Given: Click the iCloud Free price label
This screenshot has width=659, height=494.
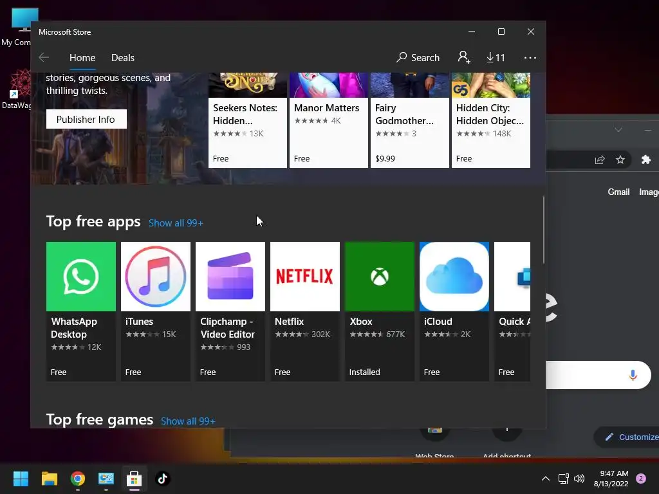Looking at the screenshot, I should point(432,372).
